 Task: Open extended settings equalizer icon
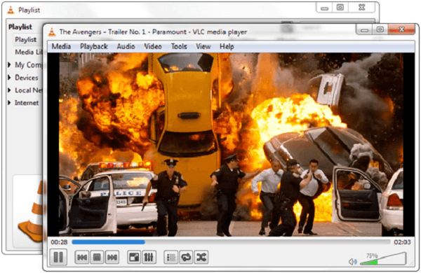pos(149,258)
